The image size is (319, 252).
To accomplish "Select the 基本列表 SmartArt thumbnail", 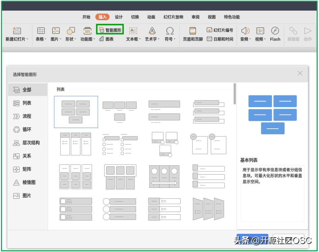I will coord(76,112).
